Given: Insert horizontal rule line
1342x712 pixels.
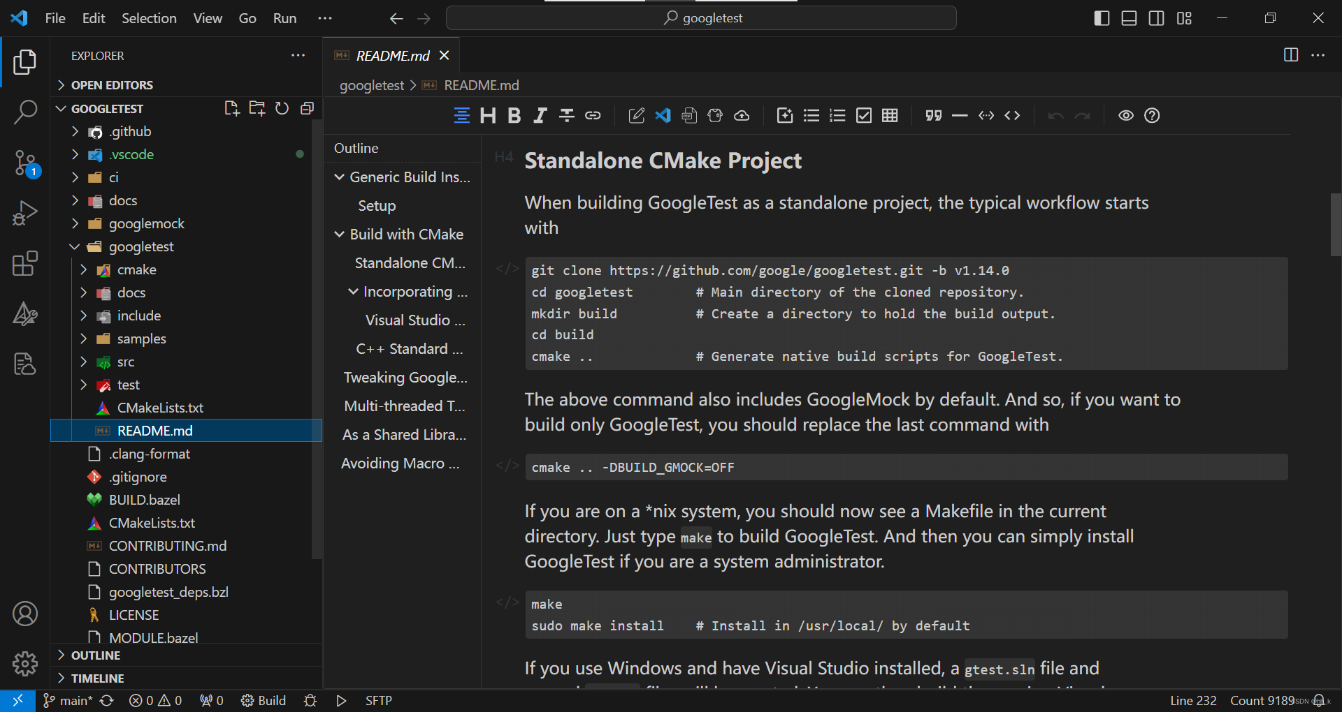Looking at the screenshot, I should (x=960, y=116).
